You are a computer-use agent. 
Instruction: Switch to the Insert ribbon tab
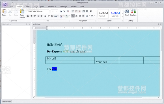coord(28,6)
